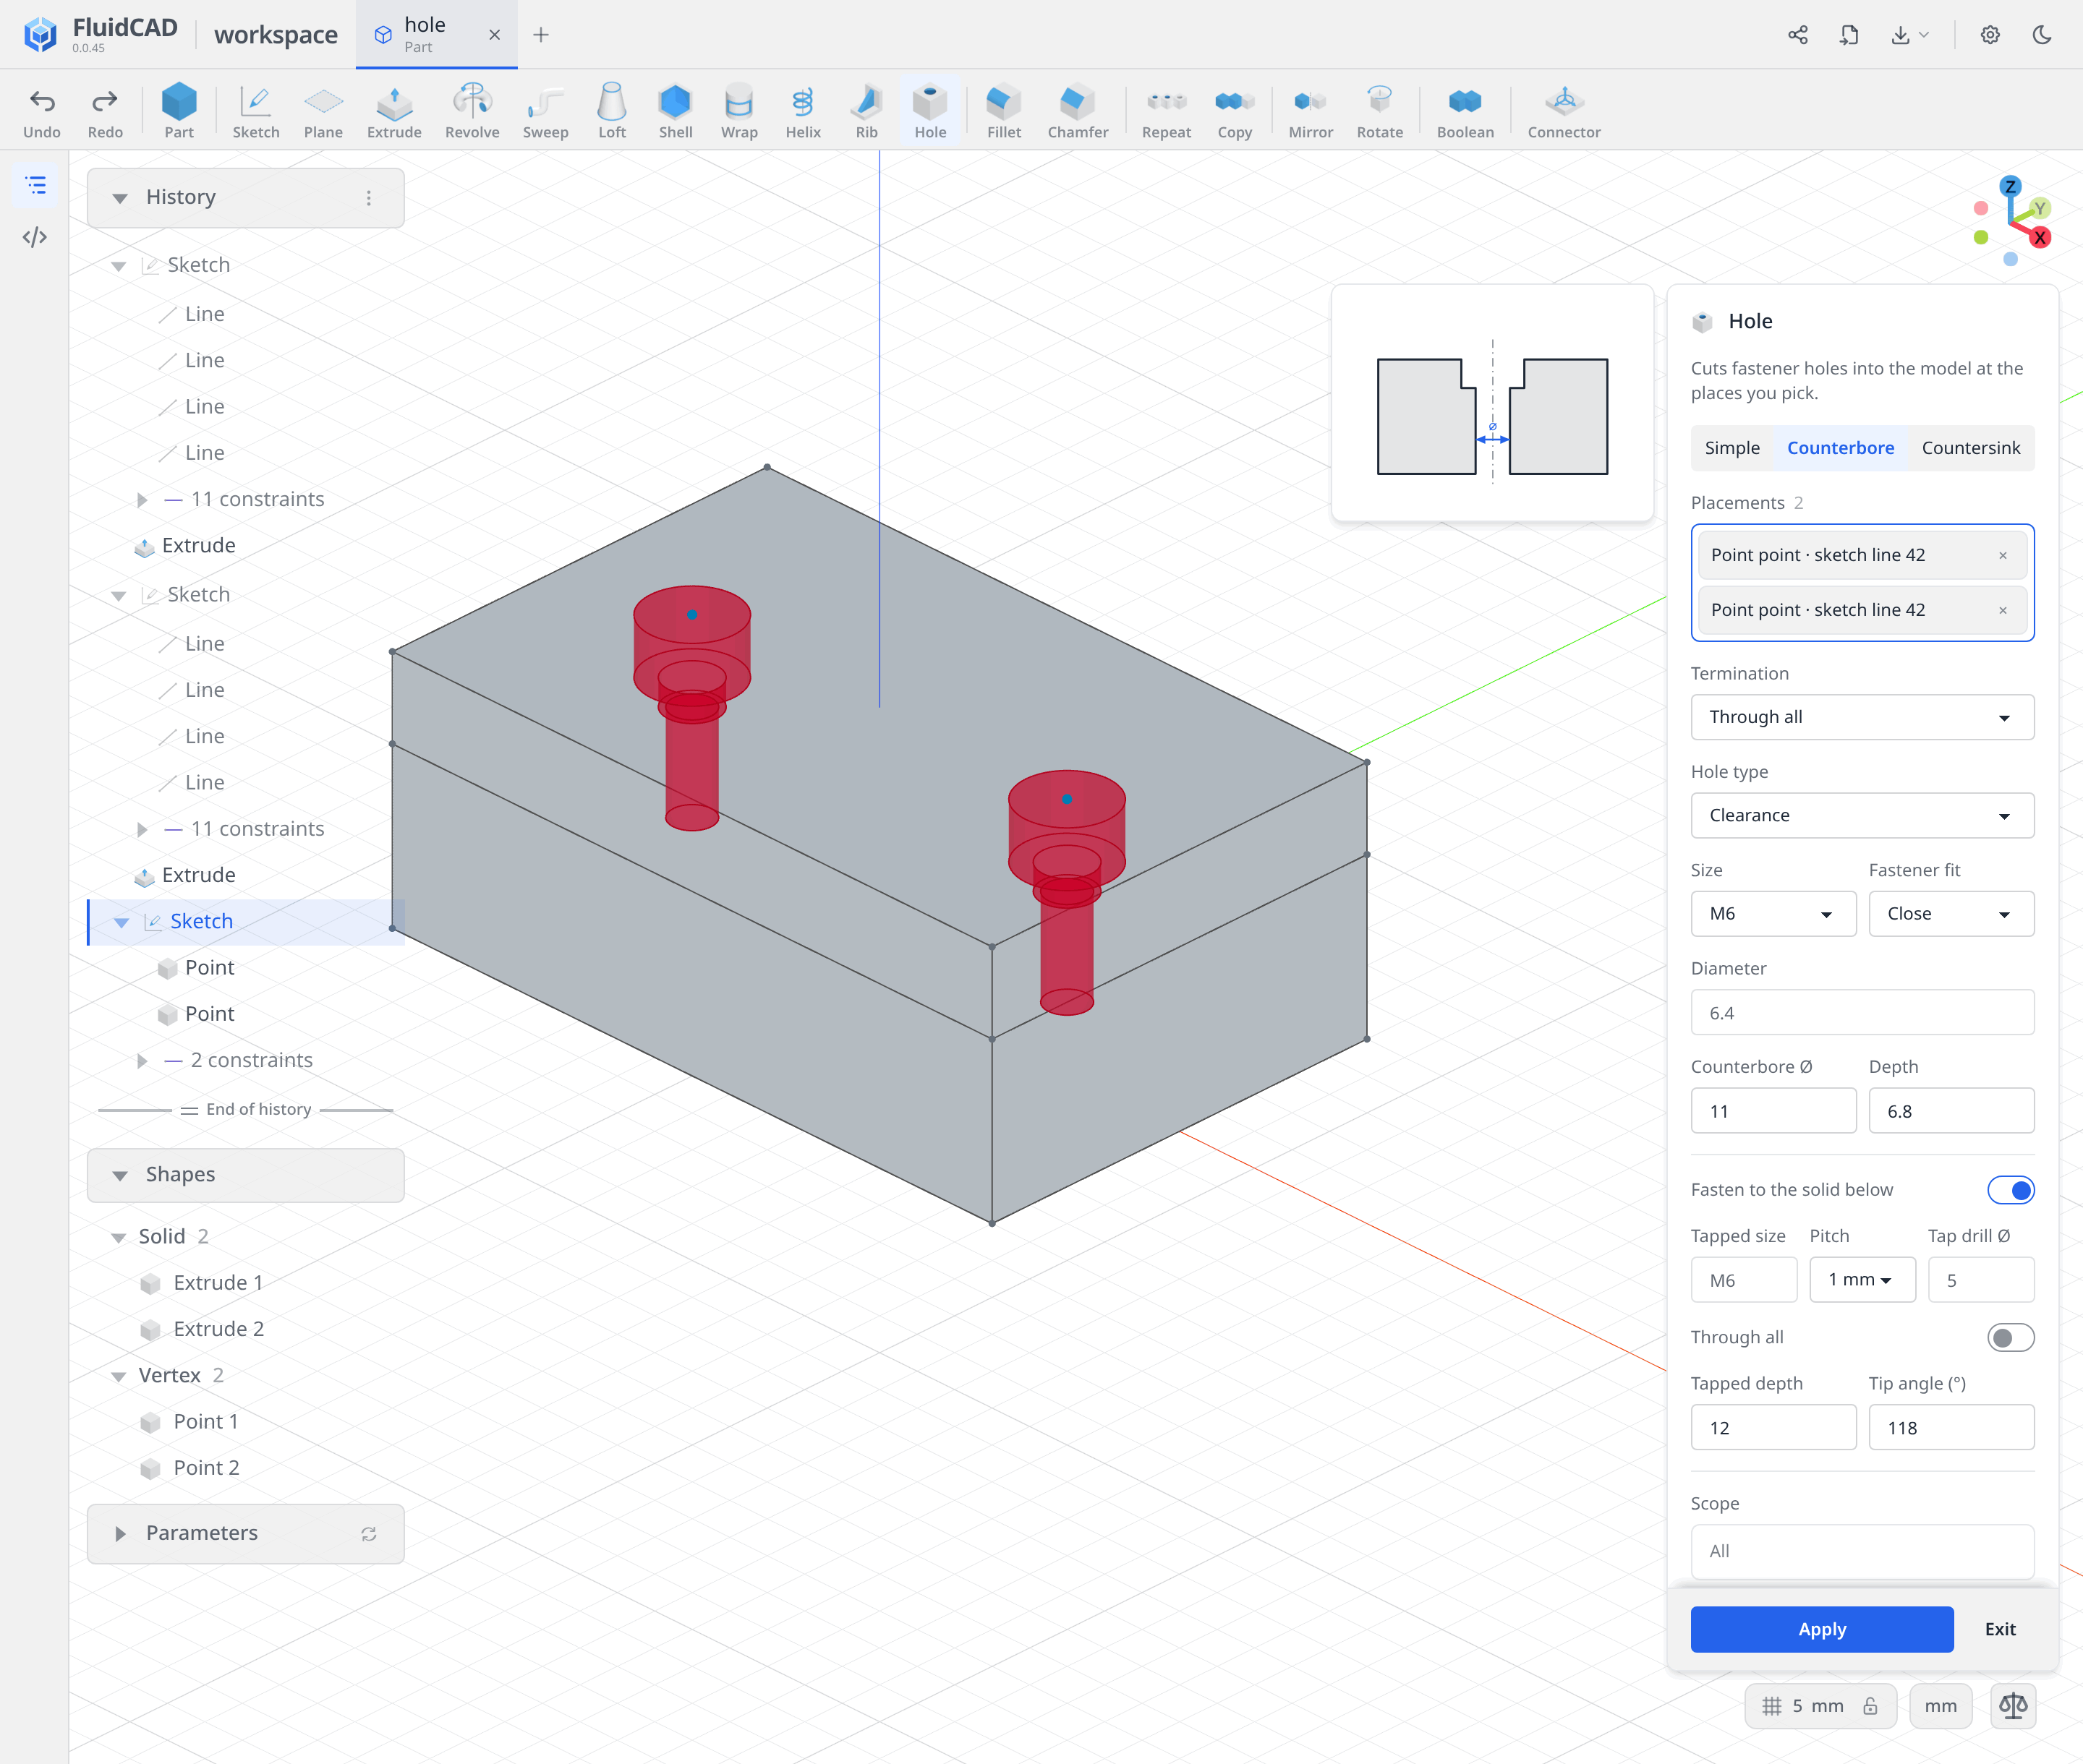Expand the Parameters panel
The width and height of the screenshot is (2083, 1764).
pyautogui.click(x=245, y=1533)
